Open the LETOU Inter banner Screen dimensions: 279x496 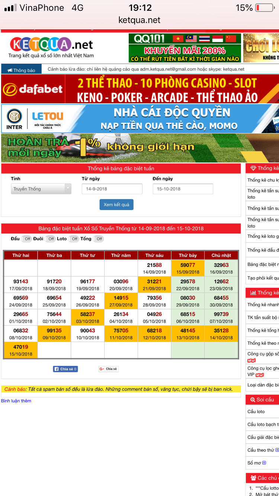(140, 119)
